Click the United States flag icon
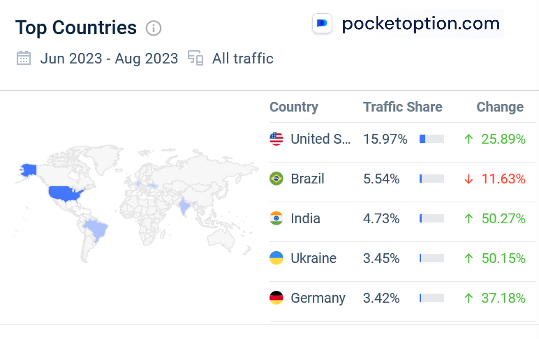This screenshot has width=539, height=339. pyautogui.click(x=276, y=139)
